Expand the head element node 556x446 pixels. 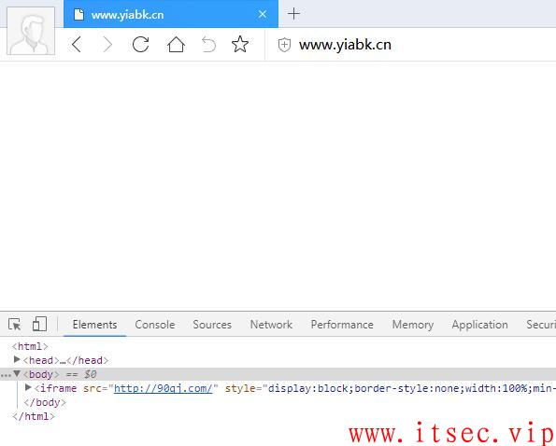click(17, 359)
